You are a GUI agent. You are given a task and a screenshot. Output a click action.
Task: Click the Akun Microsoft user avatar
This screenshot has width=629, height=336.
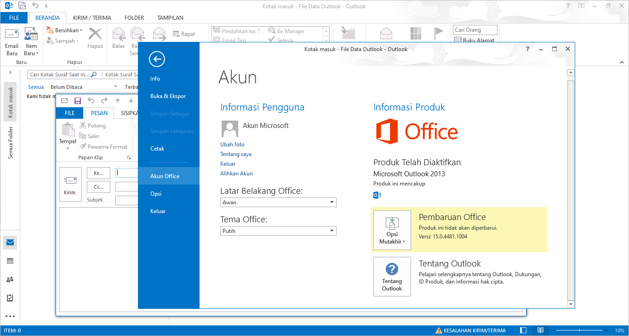point(230,129)
